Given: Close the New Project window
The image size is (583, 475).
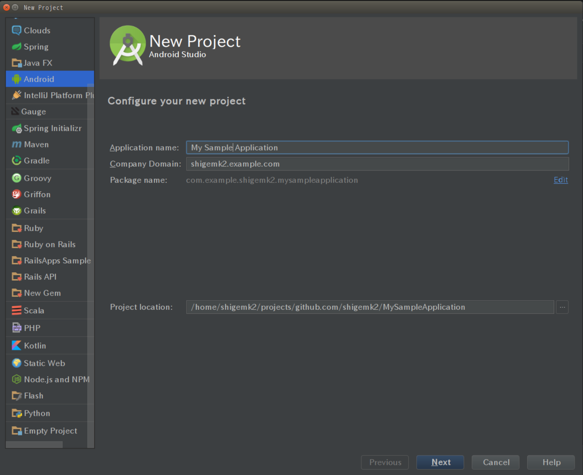Looking at the screenshot, I should coord(6,7).
